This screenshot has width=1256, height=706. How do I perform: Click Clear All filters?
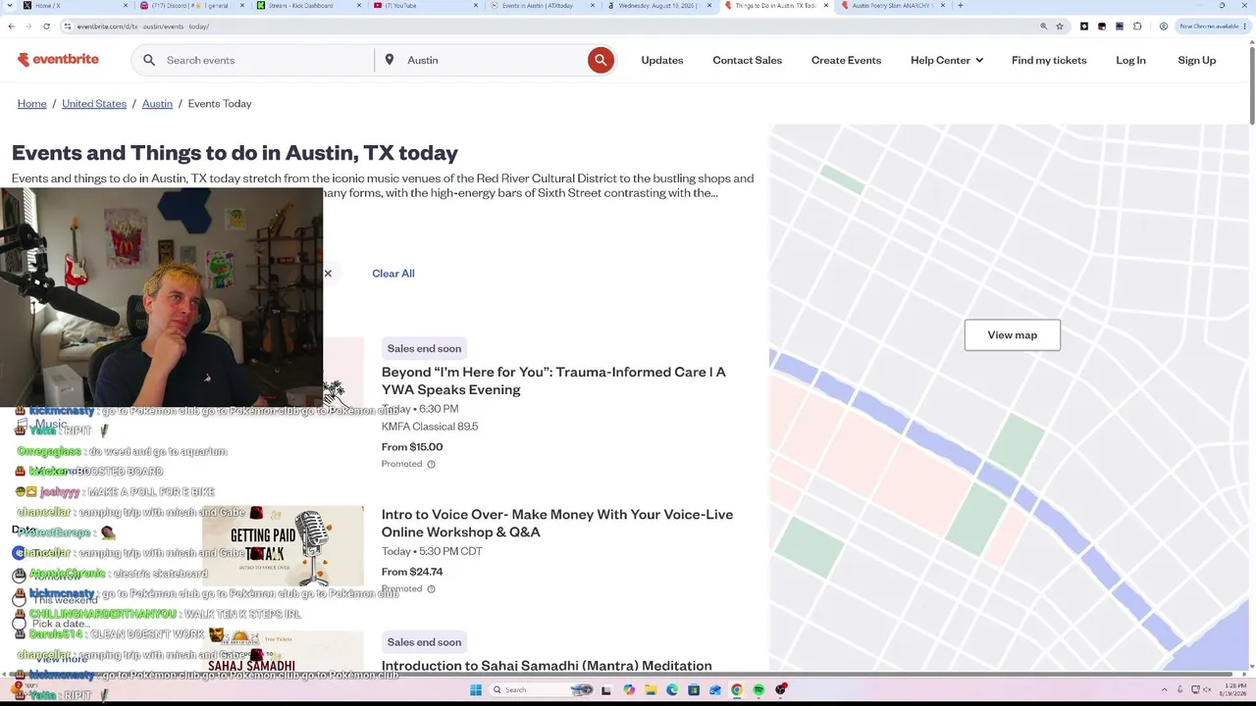[x=392, y=274]
